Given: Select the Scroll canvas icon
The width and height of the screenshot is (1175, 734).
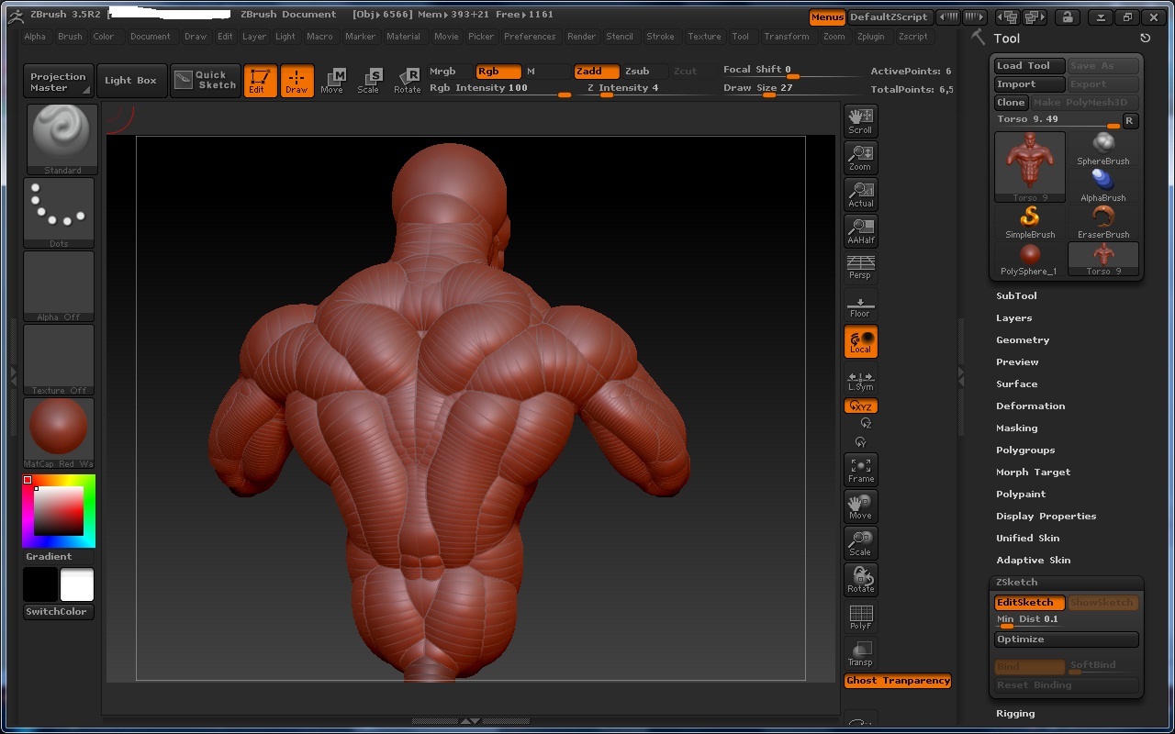Looking at the screenshot, I should (x=860, y=120).
